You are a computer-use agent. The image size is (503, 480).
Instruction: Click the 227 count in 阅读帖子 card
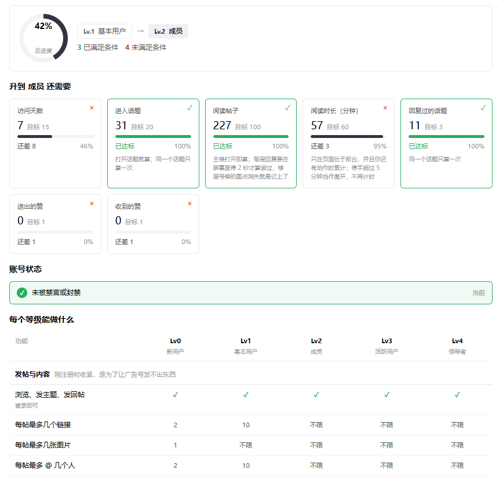tap(222, 125)
